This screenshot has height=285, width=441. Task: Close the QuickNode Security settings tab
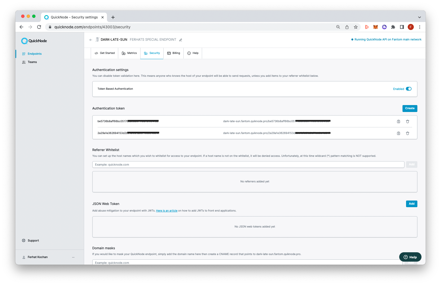(x=103, y=17)
